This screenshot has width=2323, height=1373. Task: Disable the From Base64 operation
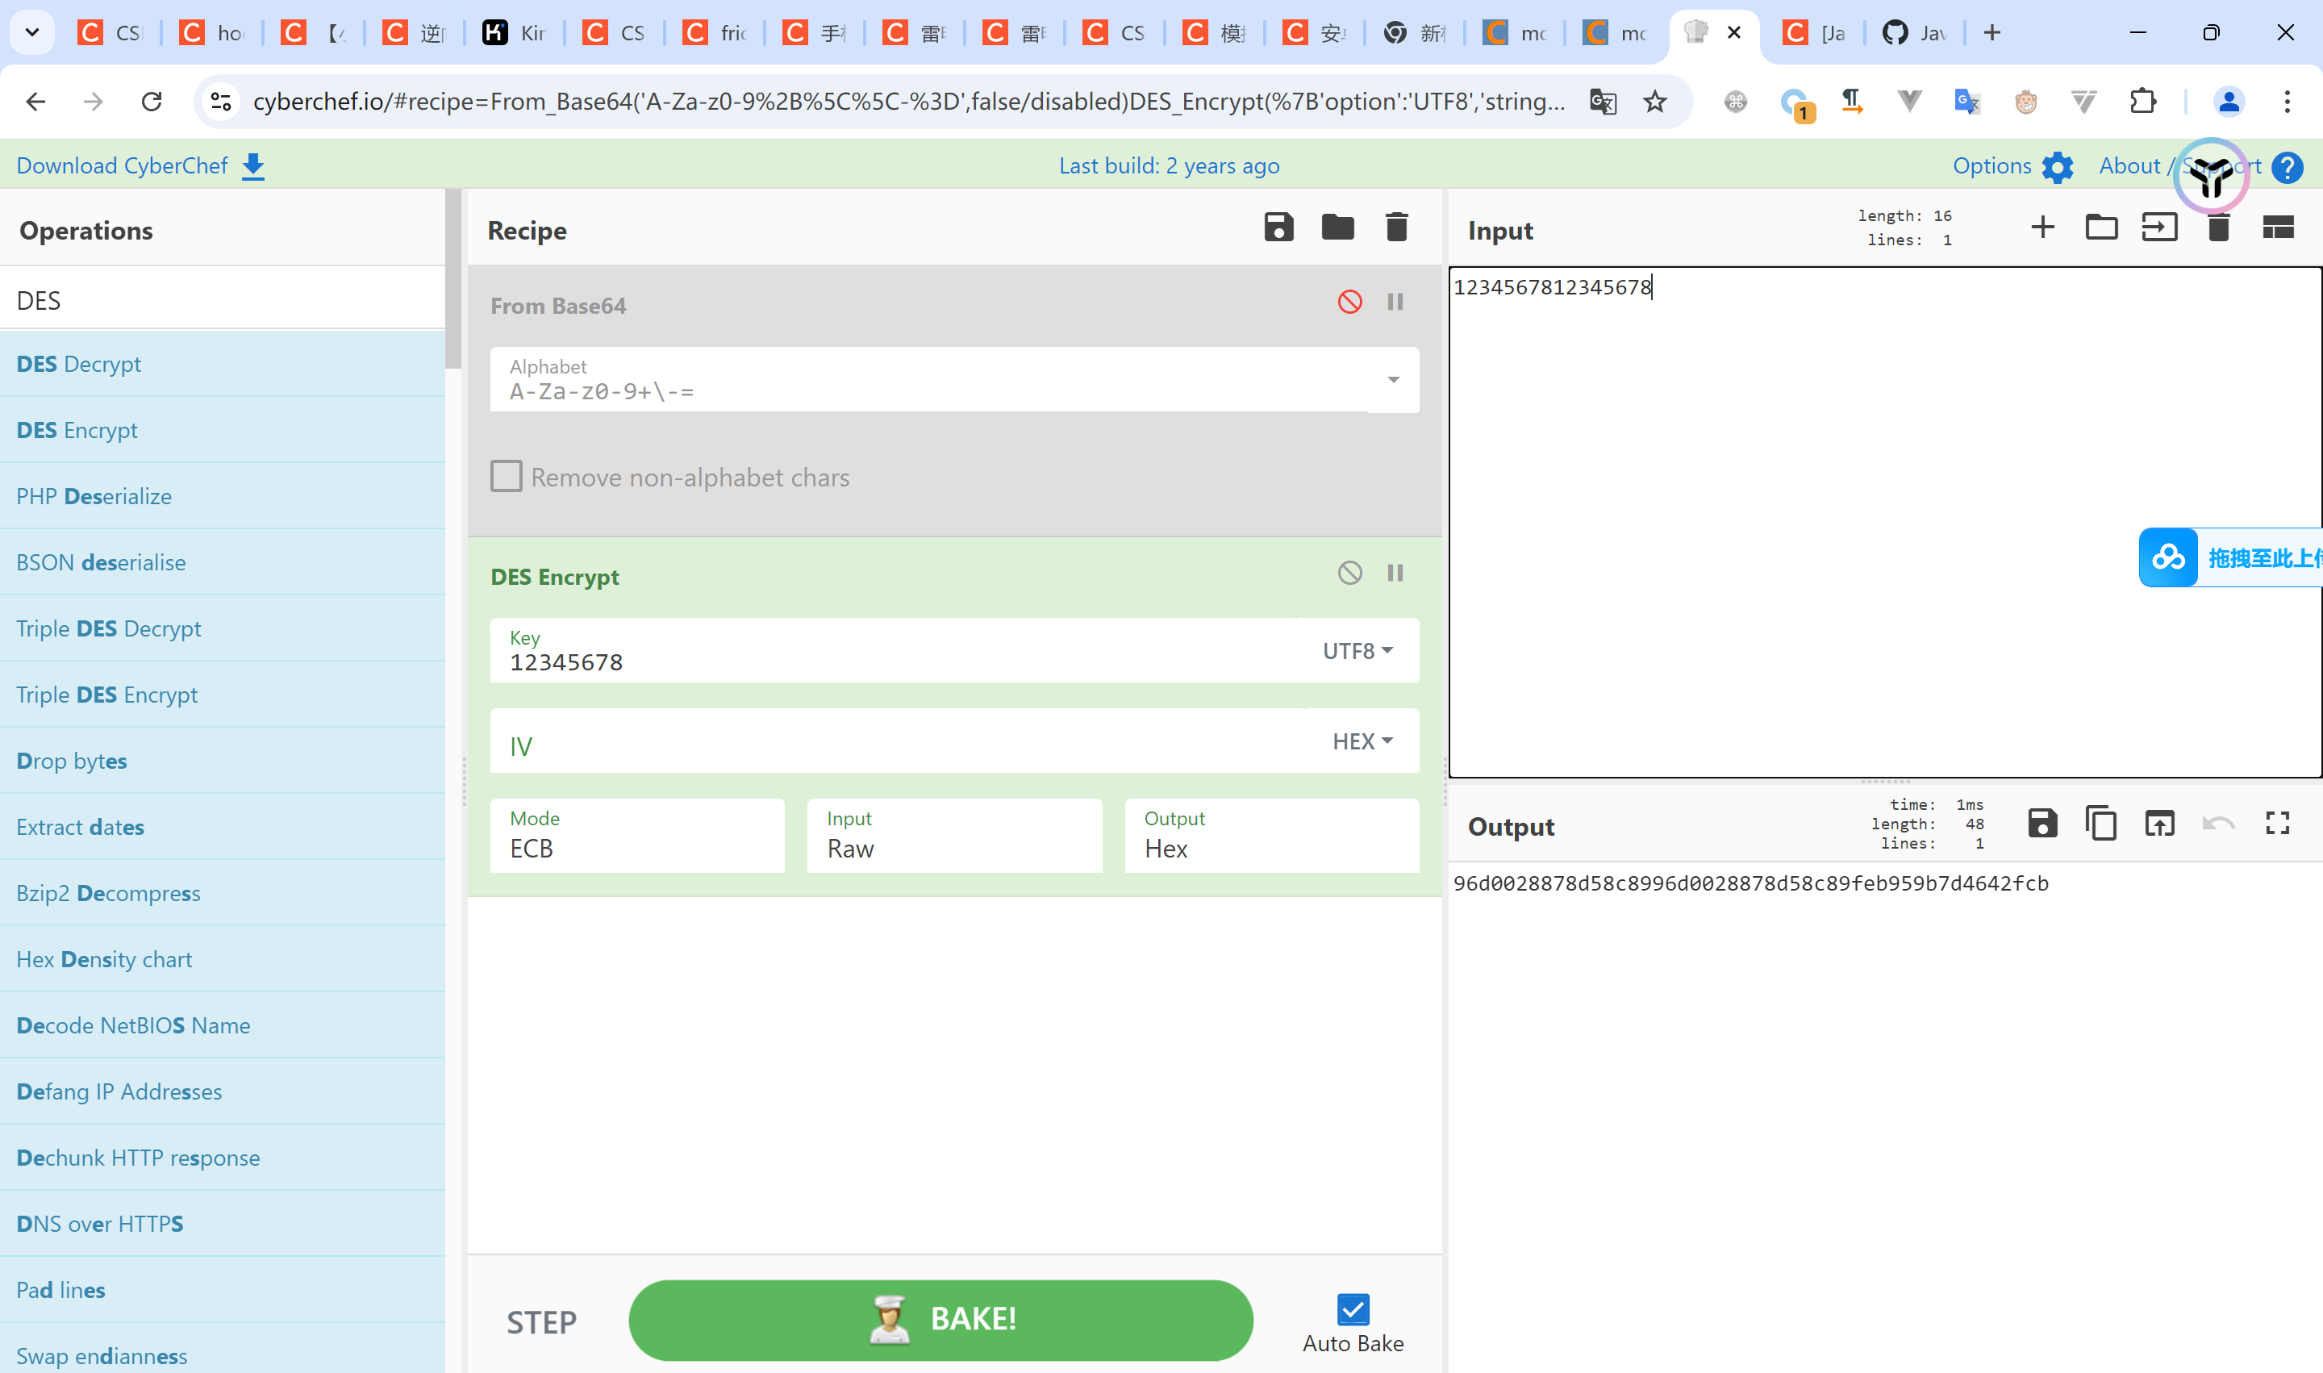1349,302
